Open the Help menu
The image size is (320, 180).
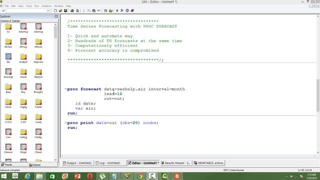pyautogui.click(x=68, y=6)
